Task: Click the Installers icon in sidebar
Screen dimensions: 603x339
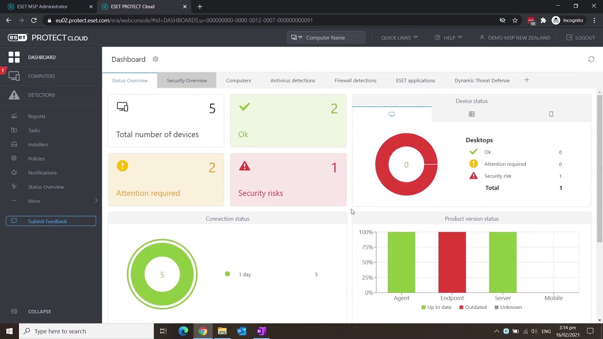Action: (x=14, y=145)
